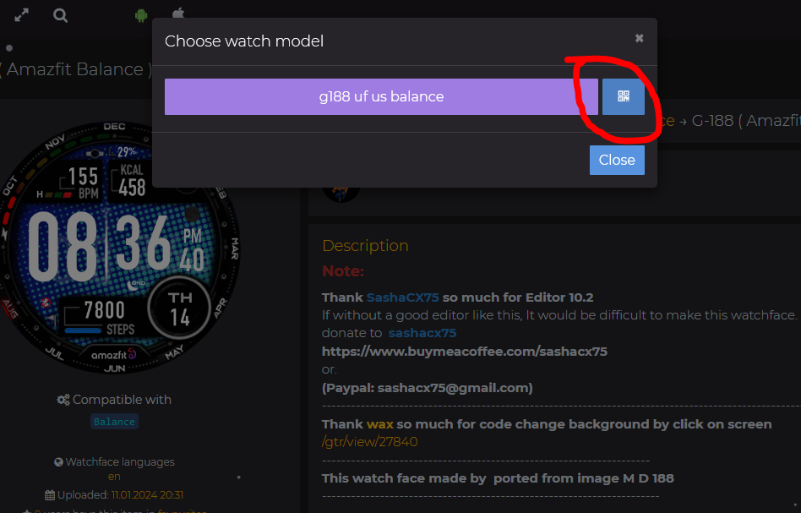This screenshot has height=513, width=801.
Task: Click the author avatar under the dialog
Action: [x=341, y=192]
